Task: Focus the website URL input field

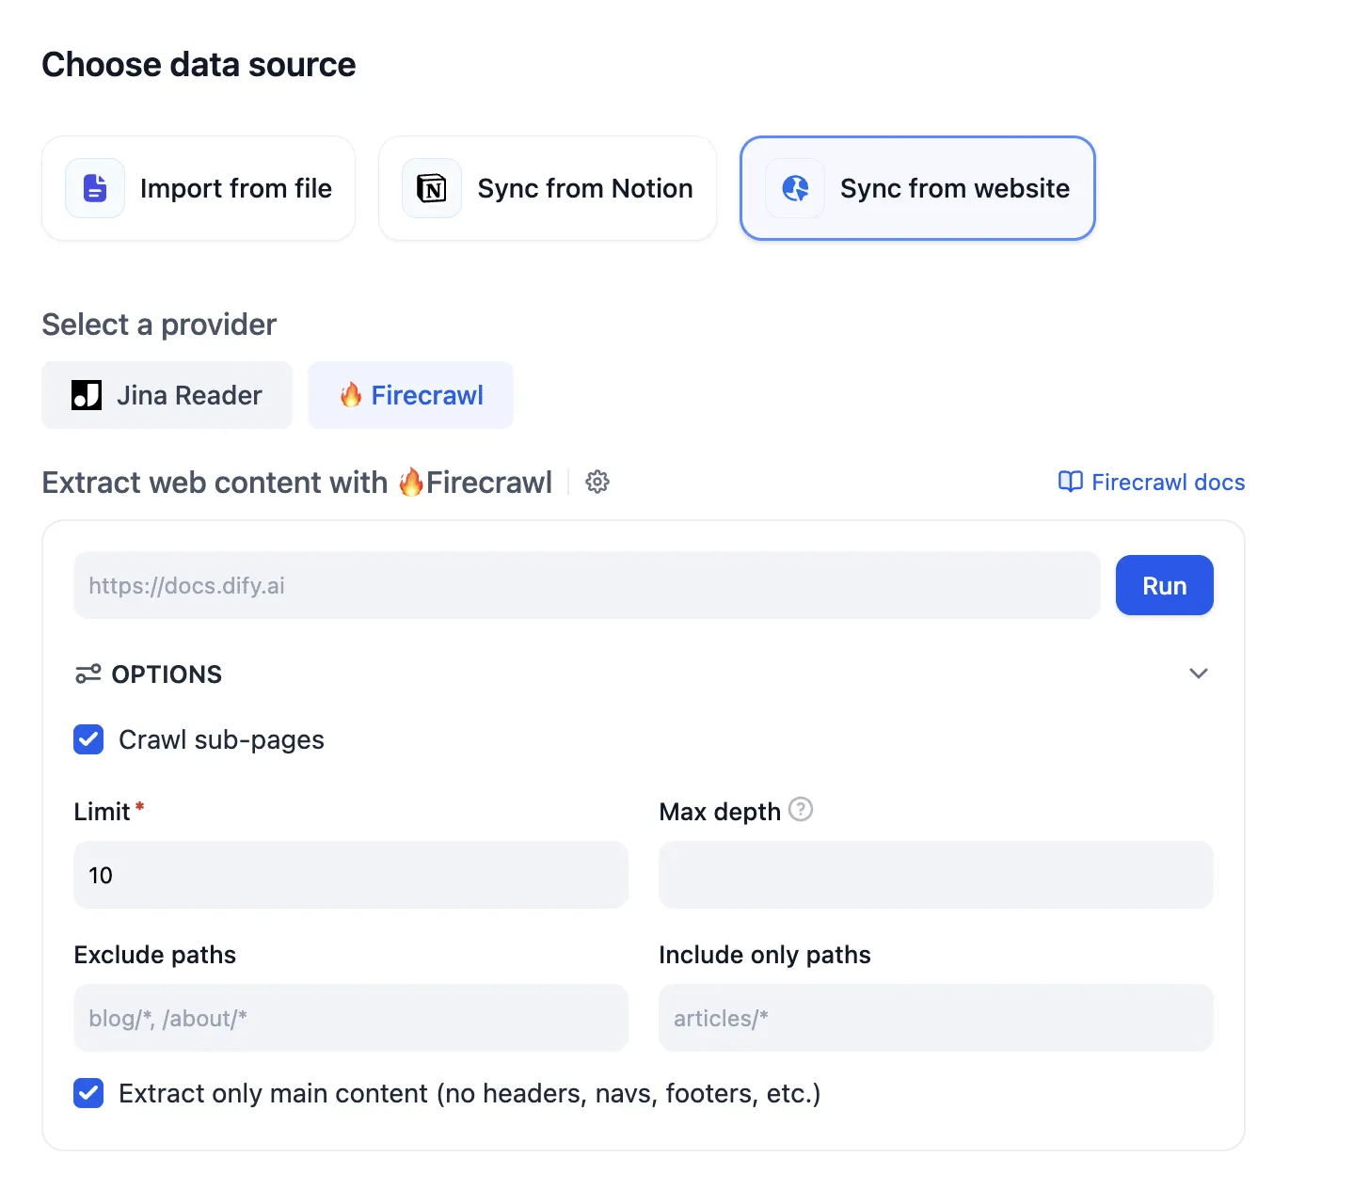Action: point(586,585)
